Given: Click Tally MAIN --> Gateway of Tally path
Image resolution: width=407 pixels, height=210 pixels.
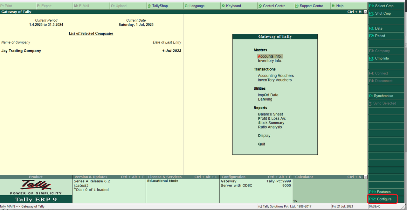Looking at the screenshot, I should pyautogui.click(x=22, y=206).
